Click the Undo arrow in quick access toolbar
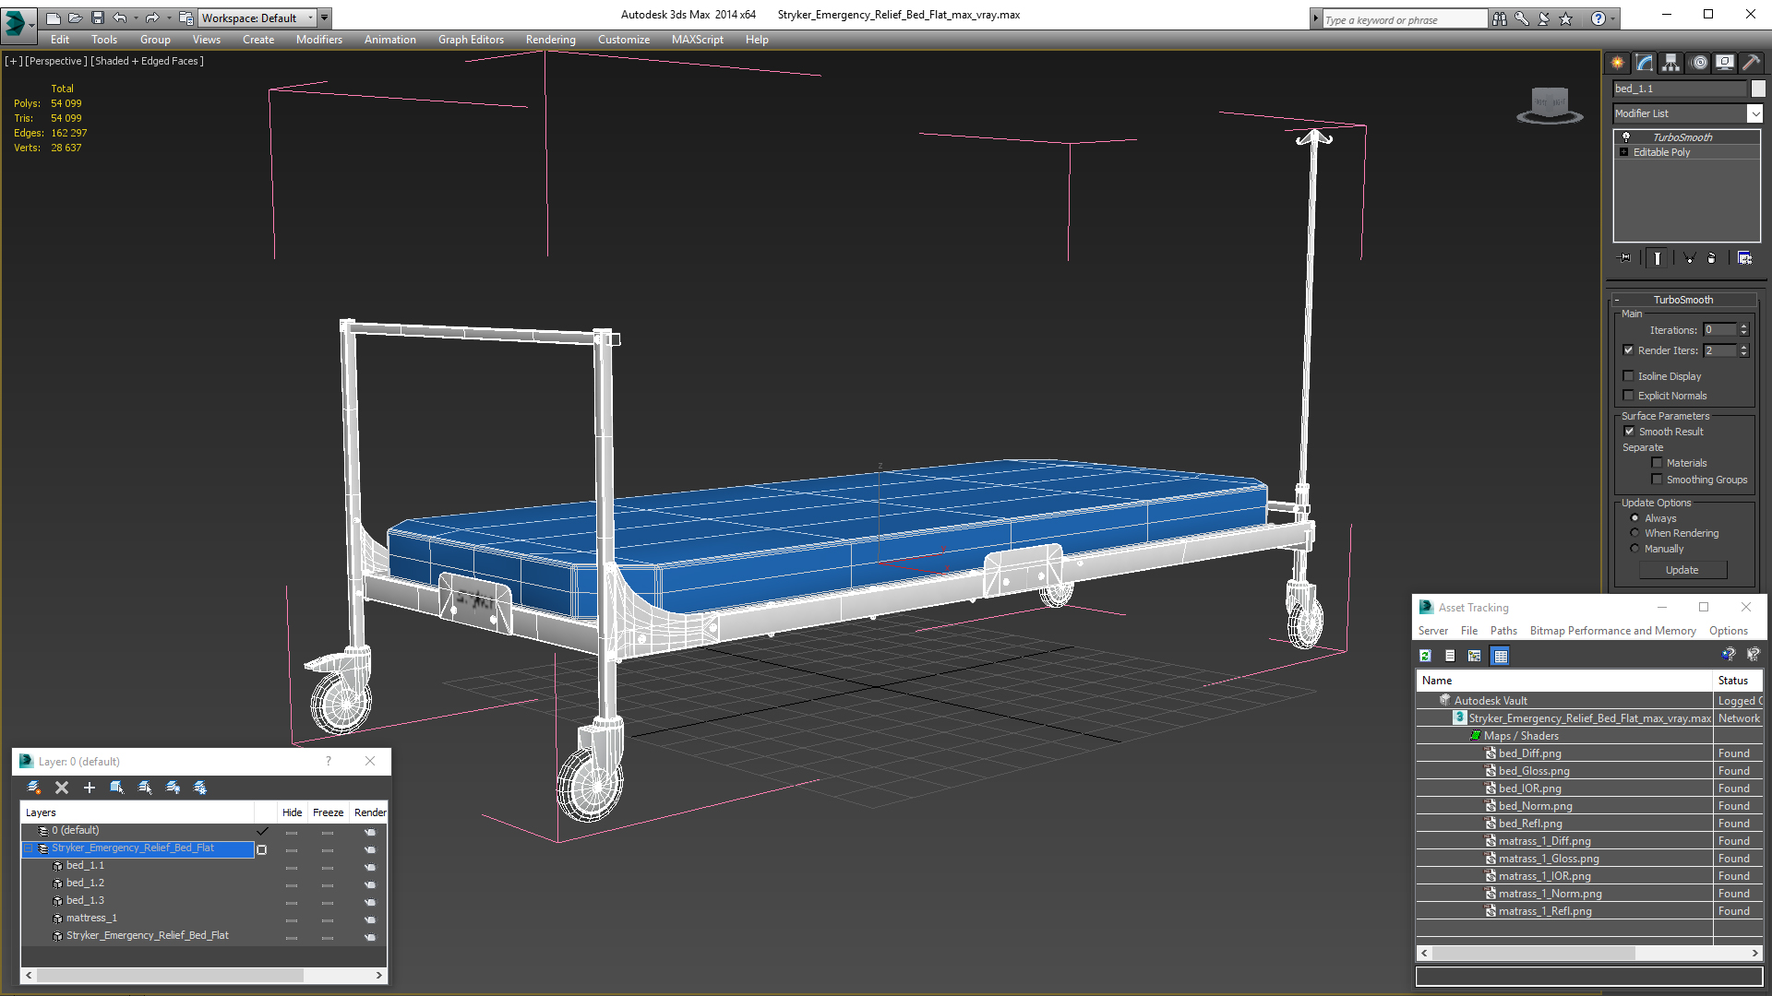 point(120,18)
